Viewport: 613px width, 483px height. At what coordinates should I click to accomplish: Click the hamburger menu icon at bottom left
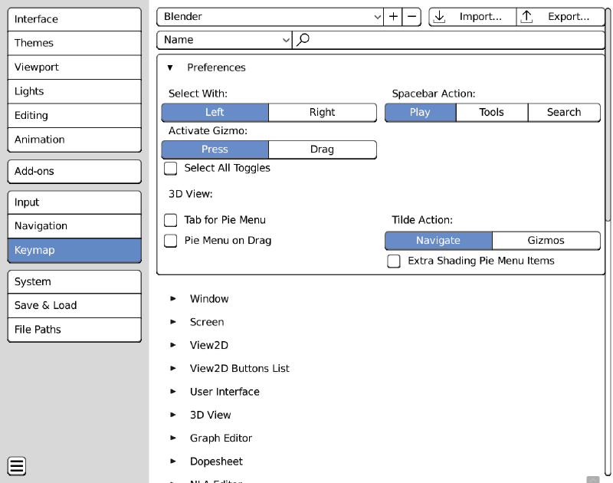17,465
